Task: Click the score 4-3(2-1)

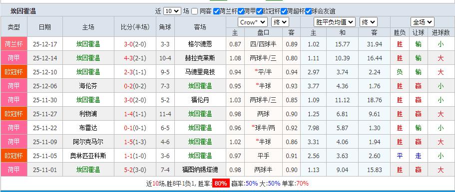Action: 135,58
